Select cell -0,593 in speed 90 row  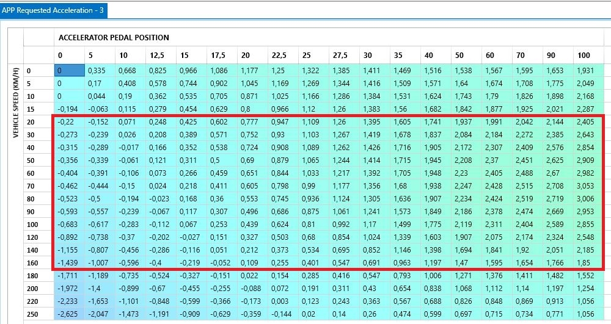[x=70, y=212]
